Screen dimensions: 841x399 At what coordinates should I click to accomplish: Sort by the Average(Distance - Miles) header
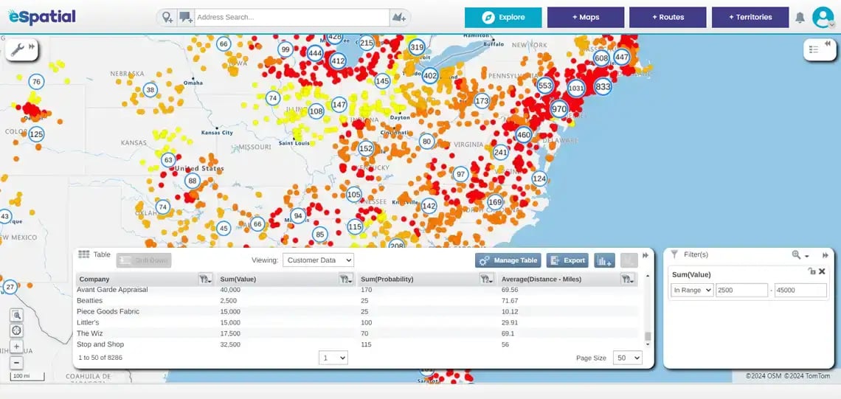coord(541,279)
